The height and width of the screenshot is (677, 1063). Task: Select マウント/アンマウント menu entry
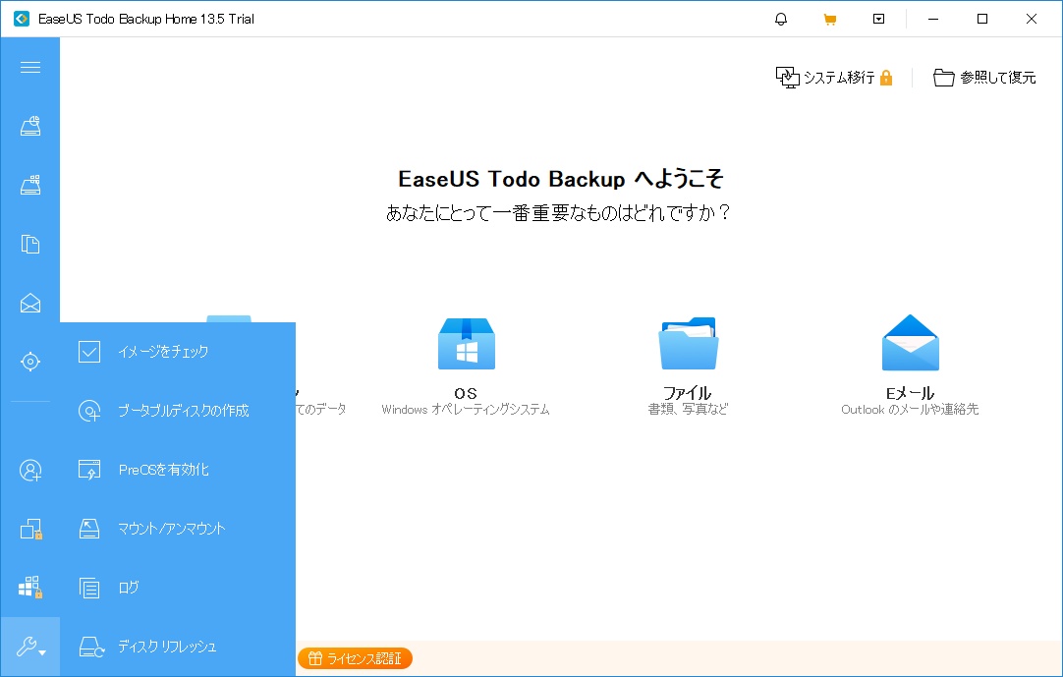click(178, 529)
